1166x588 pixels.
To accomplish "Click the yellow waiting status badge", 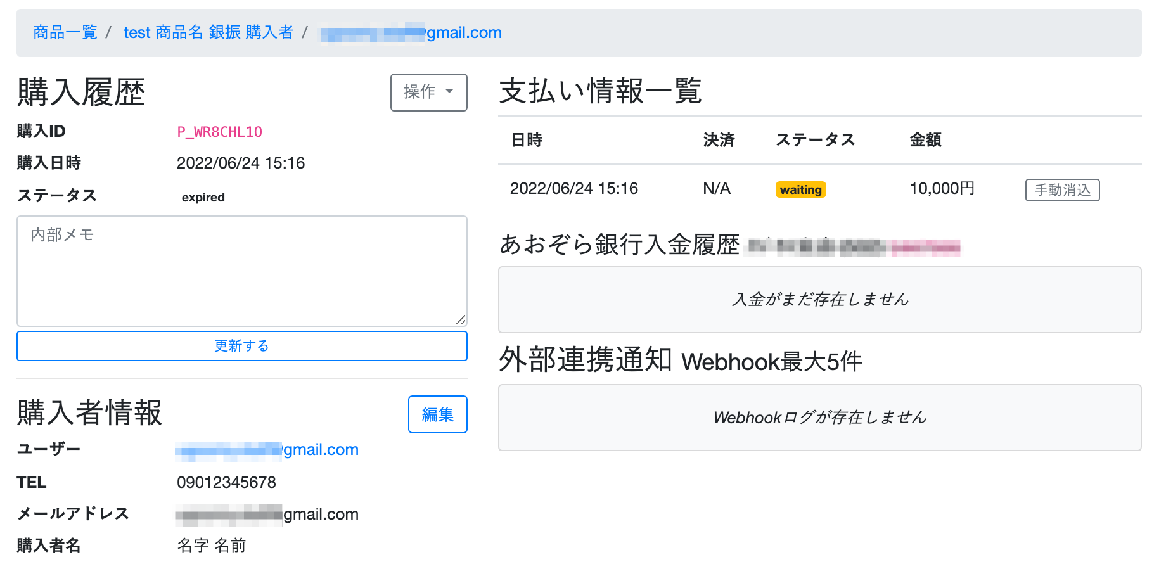I will [x=800, y=189].
